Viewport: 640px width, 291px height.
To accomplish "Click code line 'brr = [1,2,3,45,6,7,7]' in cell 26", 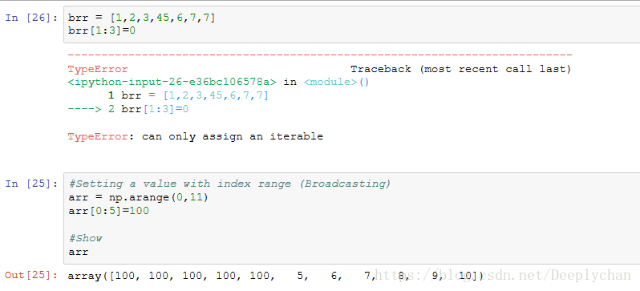I will pos(142,18).
